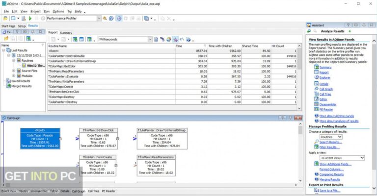Collapse the Routines tree node
Image resolution: width=377 pixels, height=196 pixels.
coord(14,60)
